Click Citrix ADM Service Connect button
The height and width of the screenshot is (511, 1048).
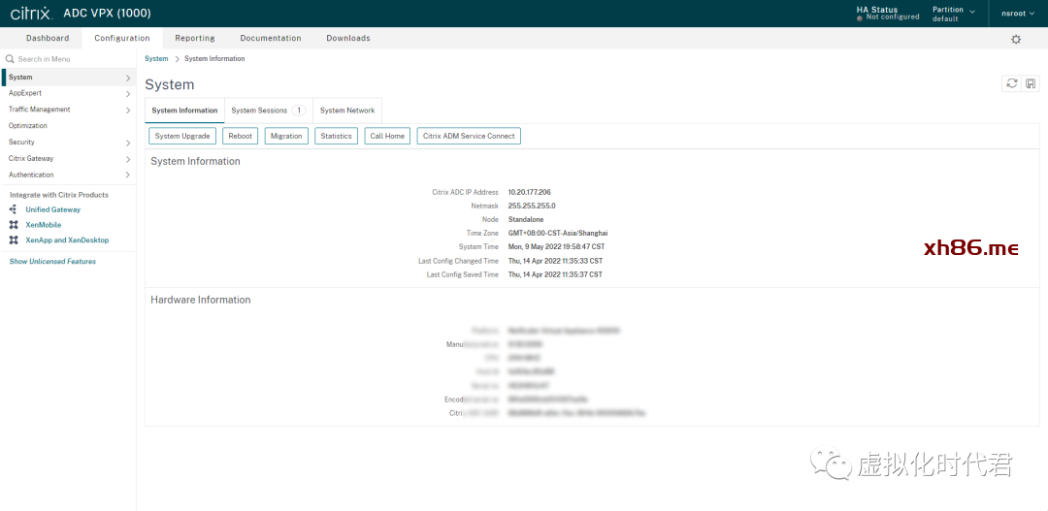(469, 136)
